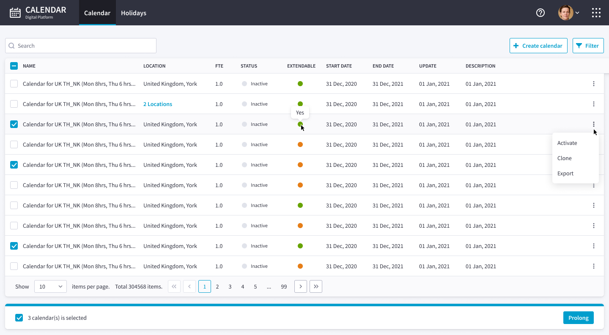Click the Calendar logo icon in header
Viewport: 609px width, 335px height.
point(15,13)
